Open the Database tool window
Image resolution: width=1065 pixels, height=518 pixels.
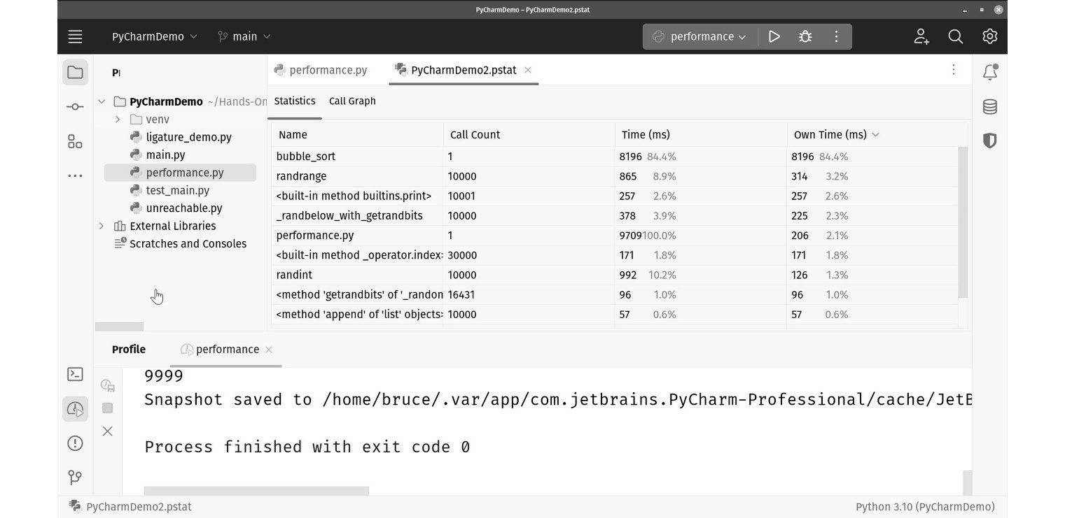point(989,106)
